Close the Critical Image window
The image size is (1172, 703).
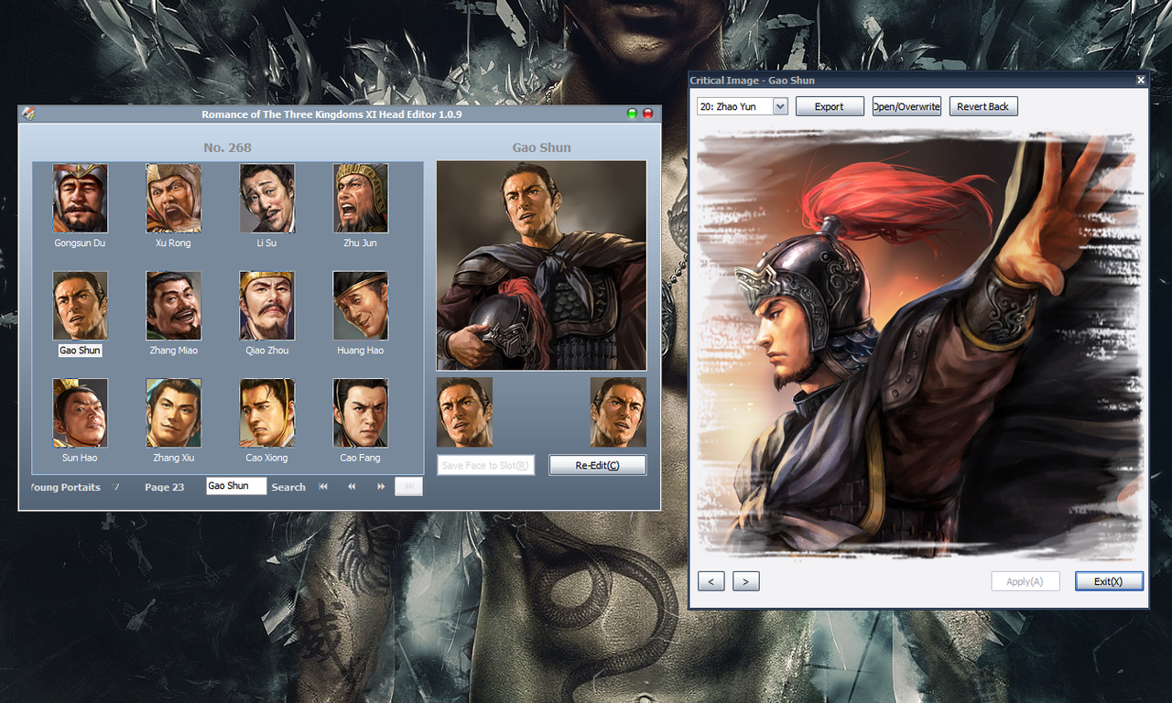pyautogui.click(x=1141, y=80)
